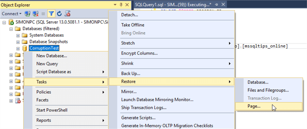Image resolution: width=307 pixels, height=129 pixels.
Task: Collapse the Databases (filtered) node
Action: pos(11,29)
